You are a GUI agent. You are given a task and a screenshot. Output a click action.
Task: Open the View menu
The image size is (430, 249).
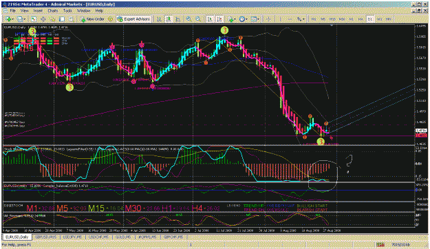point(24,11)
